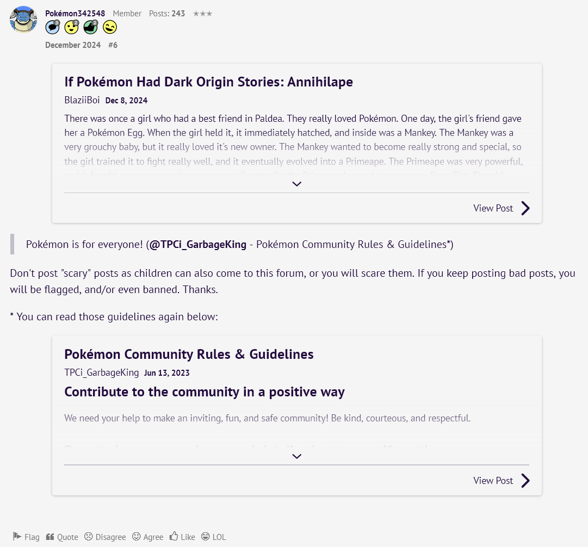React with Agree
The image size is (588, 547).
click(x=148, y=537)
